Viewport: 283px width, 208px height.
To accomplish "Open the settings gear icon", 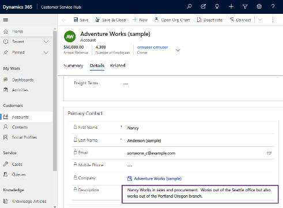I will 259,6.
